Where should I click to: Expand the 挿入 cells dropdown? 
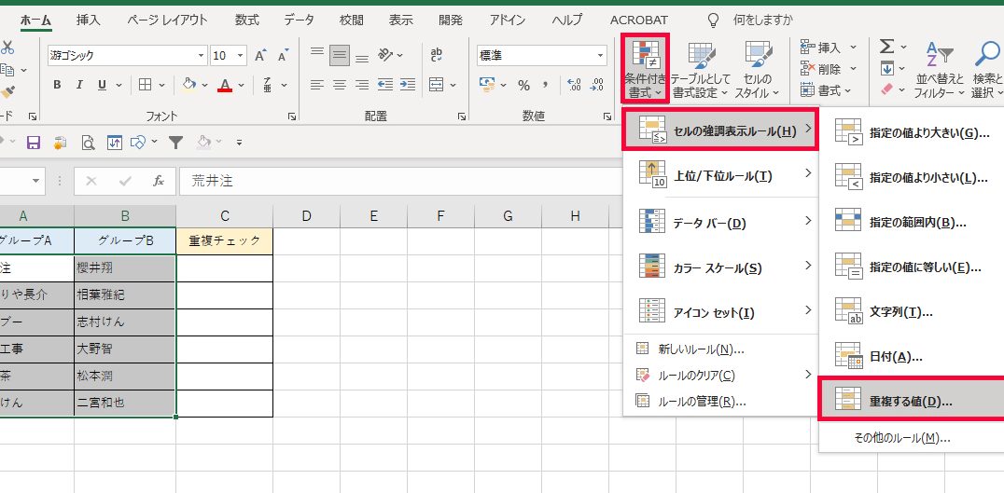coord(853,48)
